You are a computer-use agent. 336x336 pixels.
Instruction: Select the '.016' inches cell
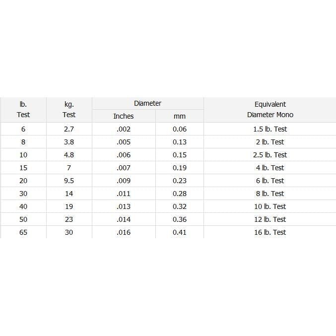click(x=123, y=232)
